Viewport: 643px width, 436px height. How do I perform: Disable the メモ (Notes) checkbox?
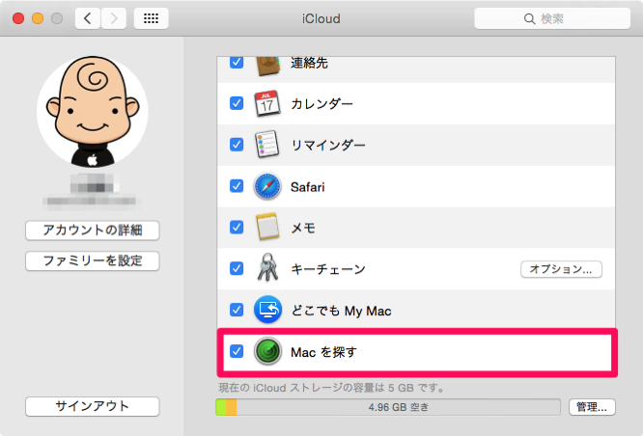click(237, 227)
